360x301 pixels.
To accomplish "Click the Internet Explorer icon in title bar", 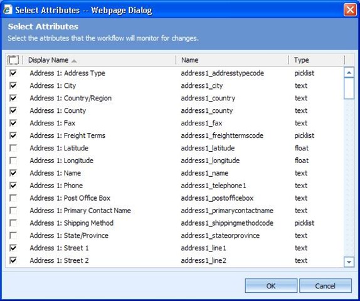I will tap(8, 10).
